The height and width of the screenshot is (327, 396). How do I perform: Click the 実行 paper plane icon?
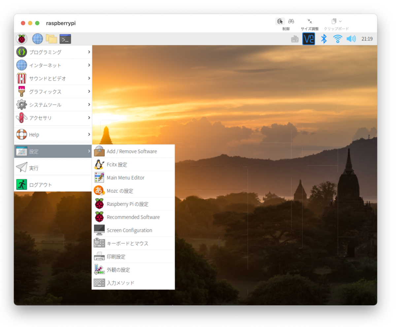21,168
